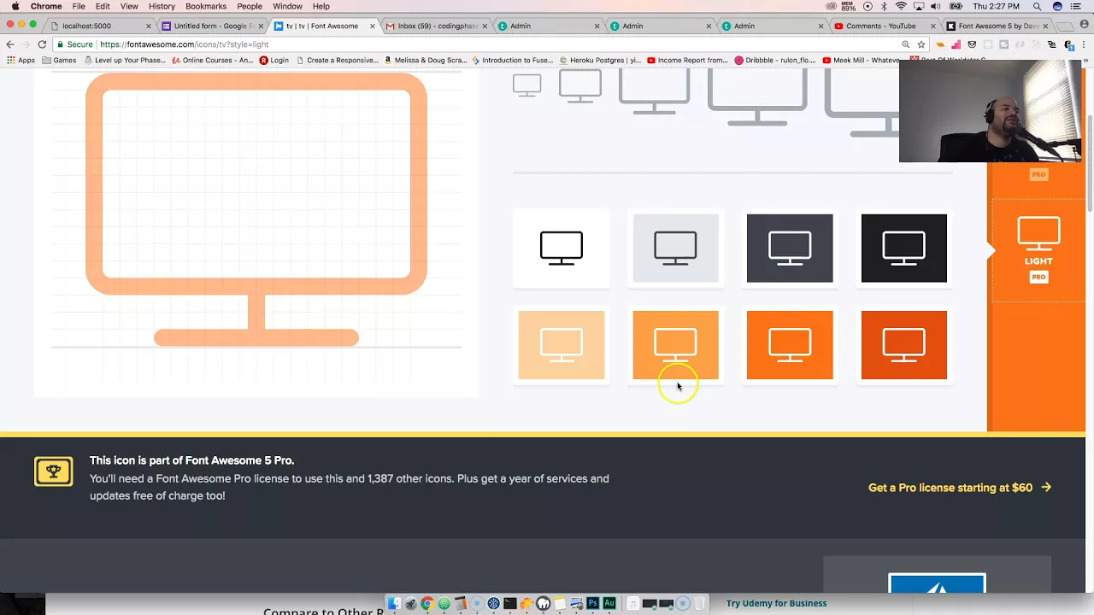Click the Bluetooth menu bar icon
Viewport: 1094px width, 615px height.
(x=885, y=6)
